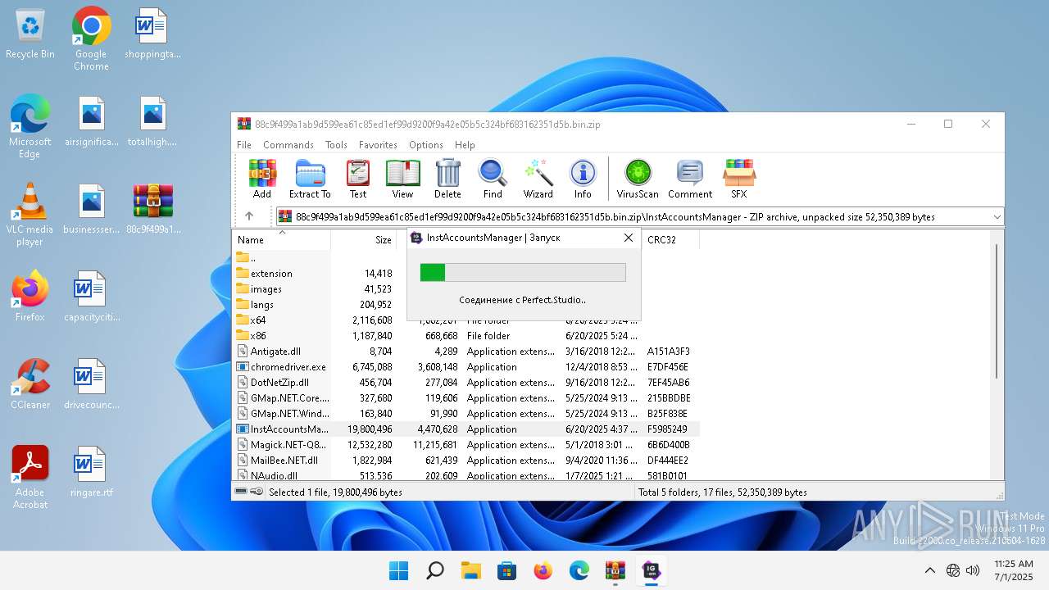1049x590 pixels.
Task: Select GMap.NET.Wind file row
Action: (467, 413)
